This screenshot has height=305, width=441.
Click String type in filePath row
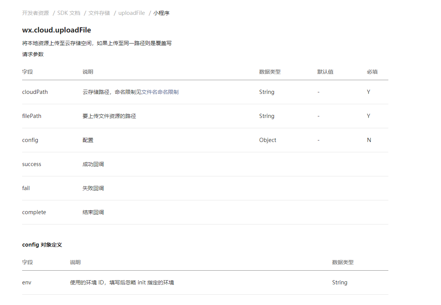[267, 116]
